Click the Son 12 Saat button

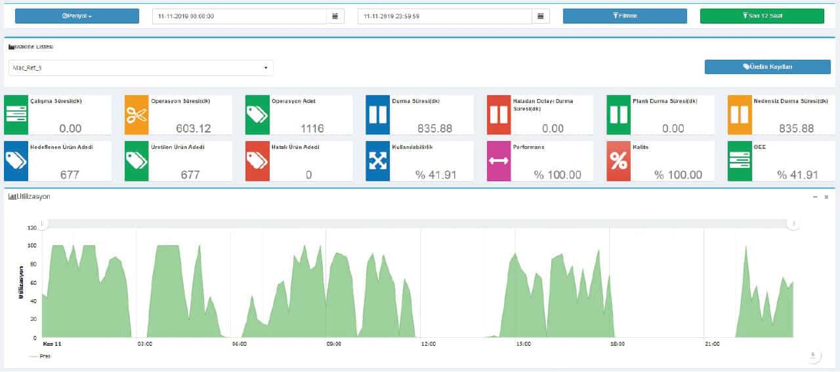762,16
